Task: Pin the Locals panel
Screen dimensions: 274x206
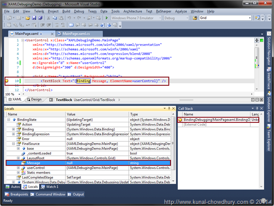Action: click(169, 109)
